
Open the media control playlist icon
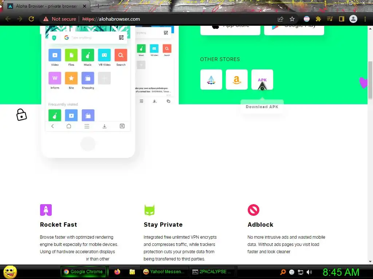(x=330, y=19)
